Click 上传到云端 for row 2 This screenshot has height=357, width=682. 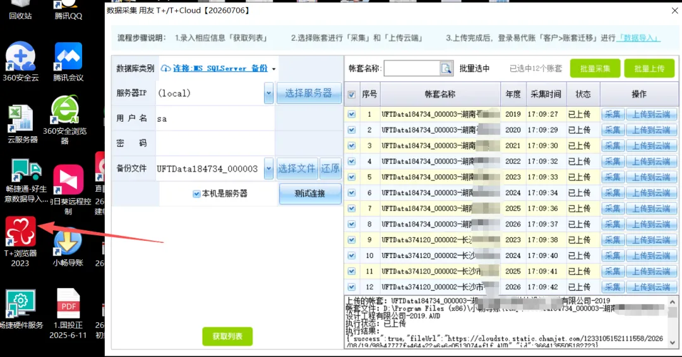click(x=652, y=130)
